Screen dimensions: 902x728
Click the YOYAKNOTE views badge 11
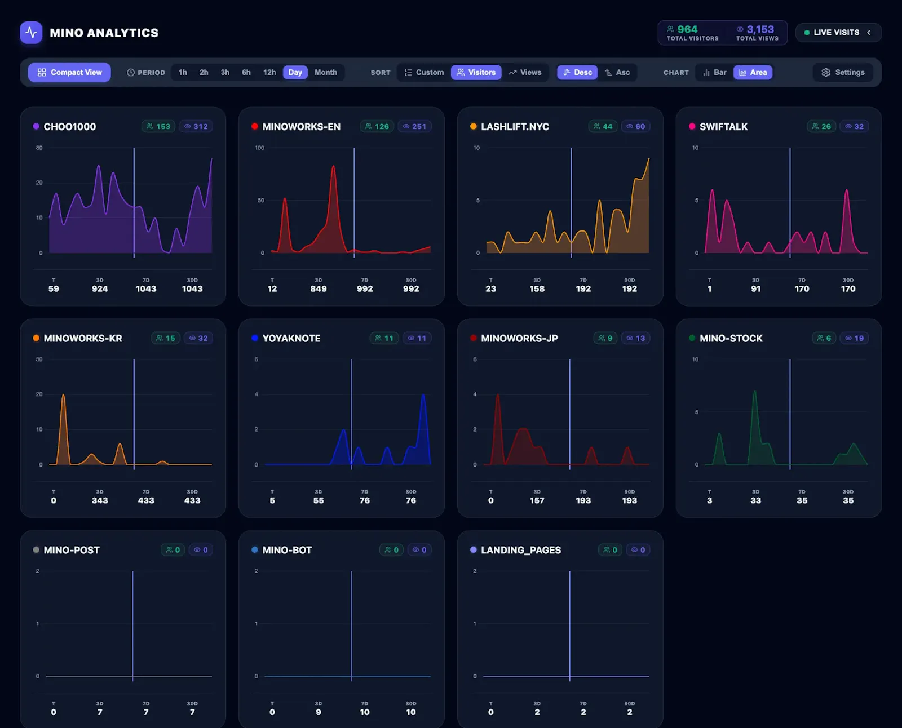point(417,338)
